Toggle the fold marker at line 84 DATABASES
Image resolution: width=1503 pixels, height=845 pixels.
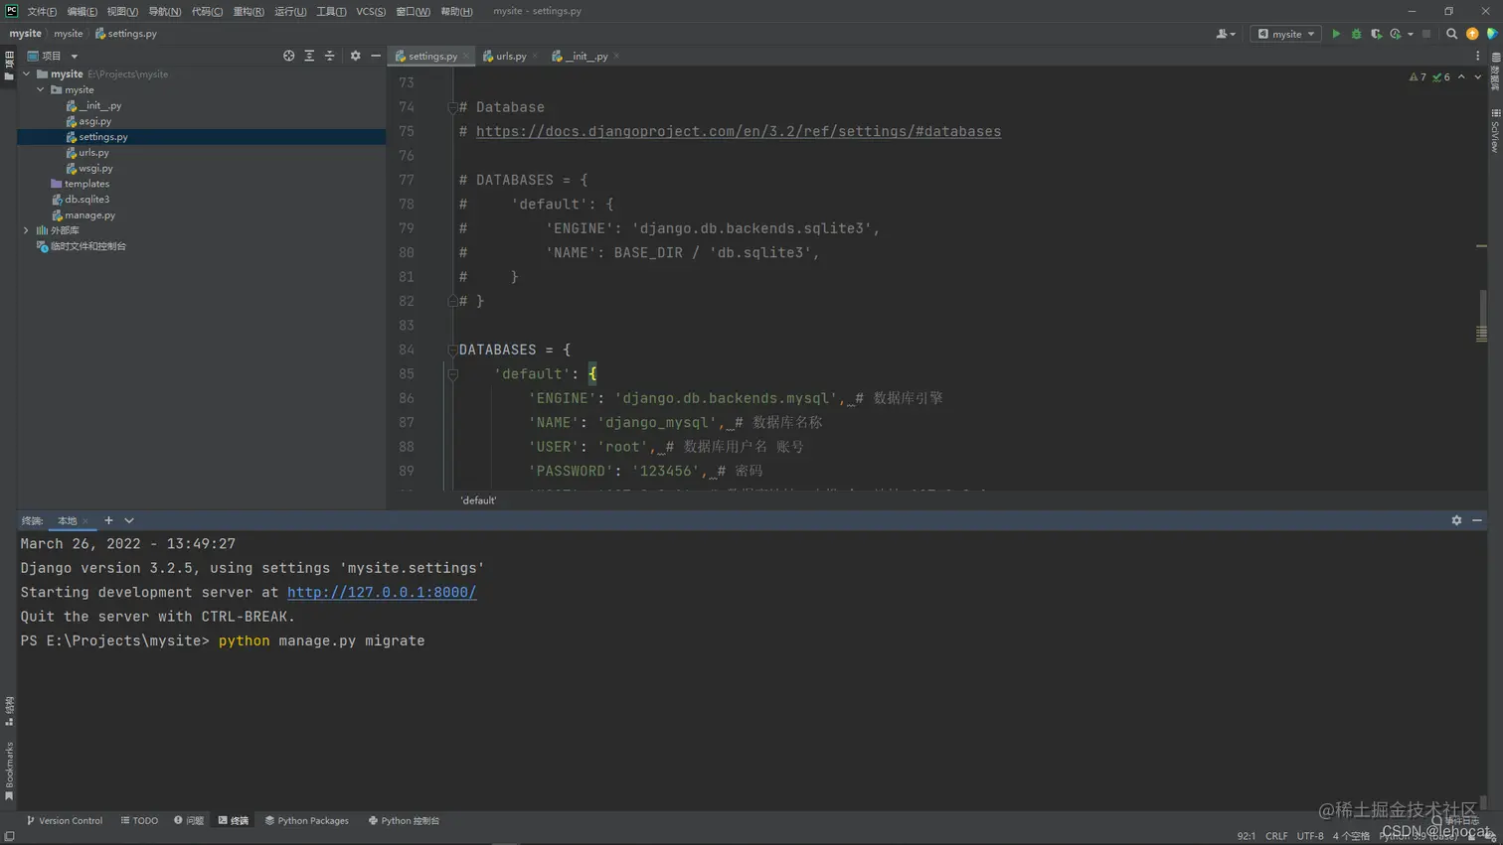(452, 350)
